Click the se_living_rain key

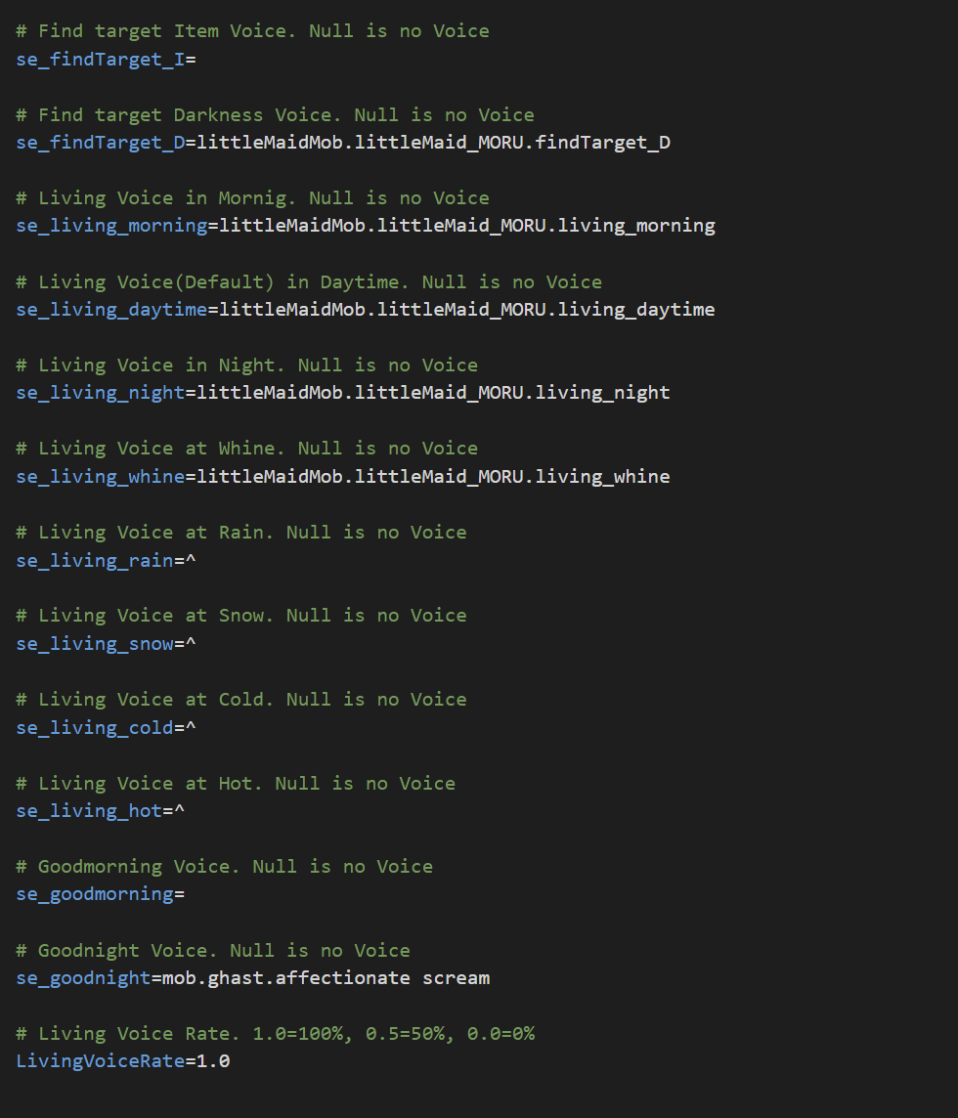(95, 561)
